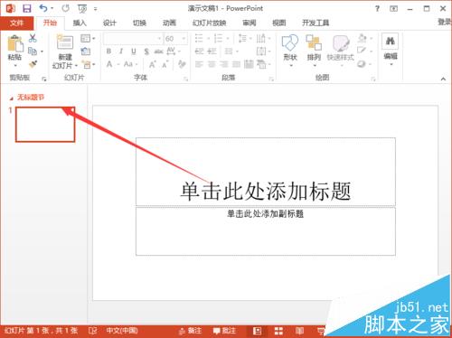
Task: Click the Notes button in status bar
Action: pyautogui.click(x=191, y=331)
